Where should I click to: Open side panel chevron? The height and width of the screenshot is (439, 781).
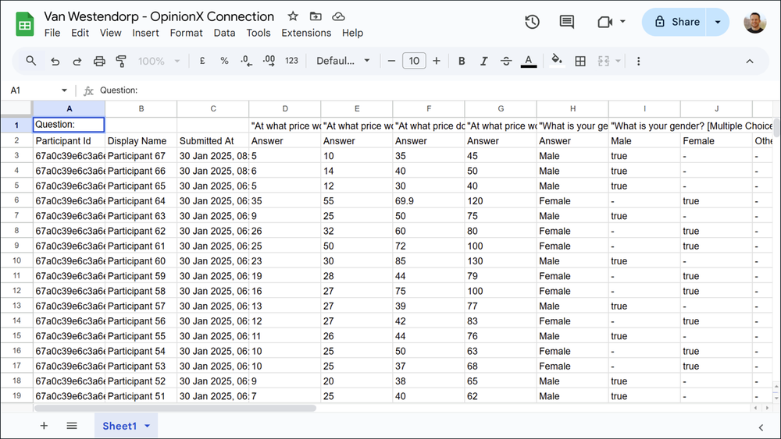pyautogui.click(x=761, y=427)
